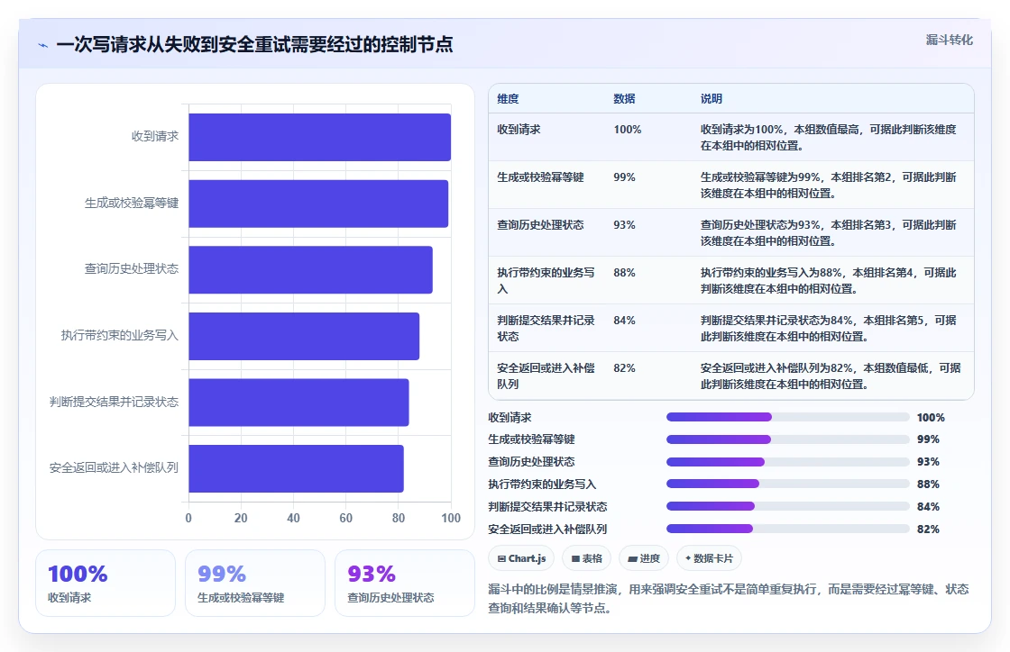Screen dimensions: 1010x652
Task: Click the 93% value in table
Action: [x=624, y=224]
